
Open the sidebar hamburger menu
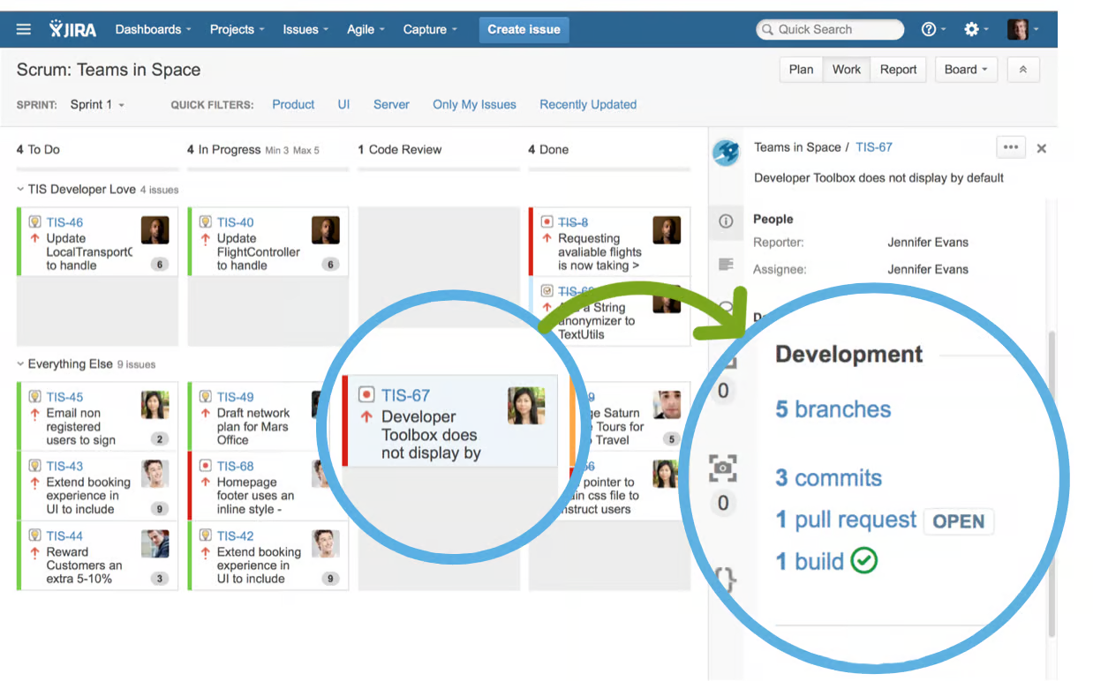(x=23, y=28)
